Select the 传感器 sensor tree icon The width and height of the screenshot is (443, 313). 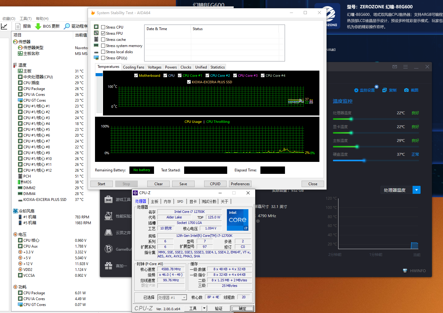[15, 42]
